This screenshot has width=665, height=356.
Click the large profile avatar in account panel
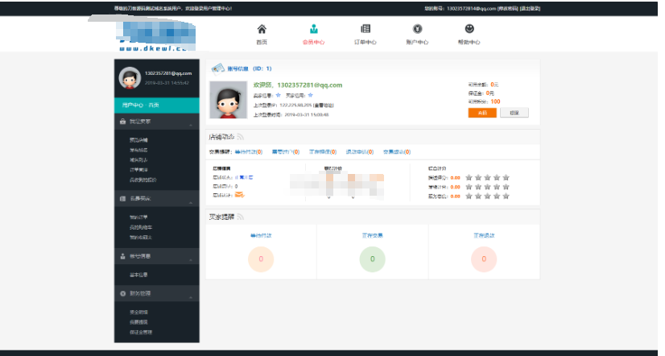(x=228, y=100)
